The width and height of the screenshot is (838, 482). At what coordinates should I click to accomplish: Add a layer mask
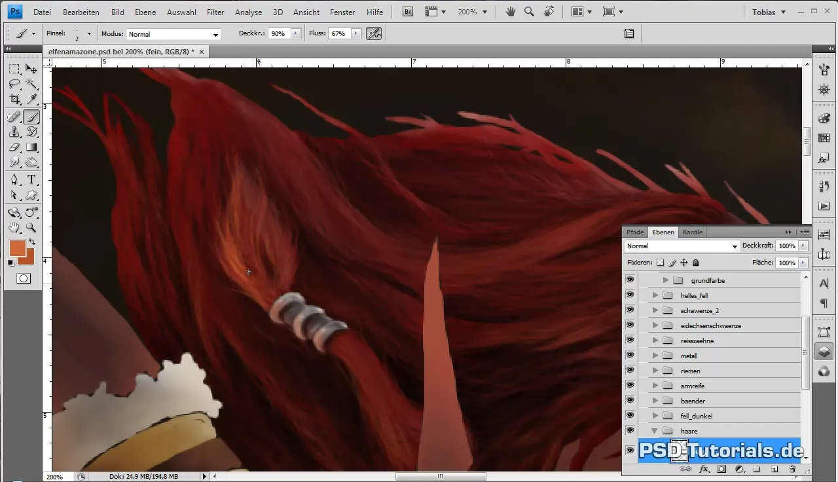point(721,469)
